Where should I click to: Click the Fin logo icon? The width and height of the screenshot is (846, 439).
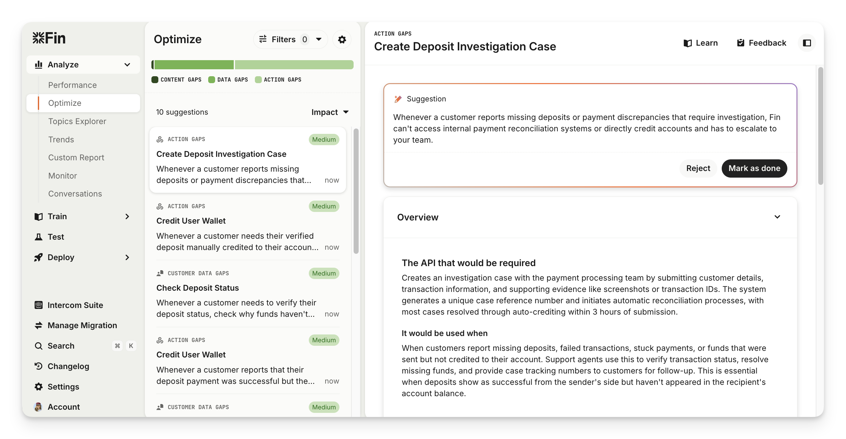38,38
